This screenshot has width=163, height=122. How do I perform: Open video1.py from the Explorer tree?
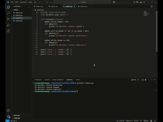point(22,13)
